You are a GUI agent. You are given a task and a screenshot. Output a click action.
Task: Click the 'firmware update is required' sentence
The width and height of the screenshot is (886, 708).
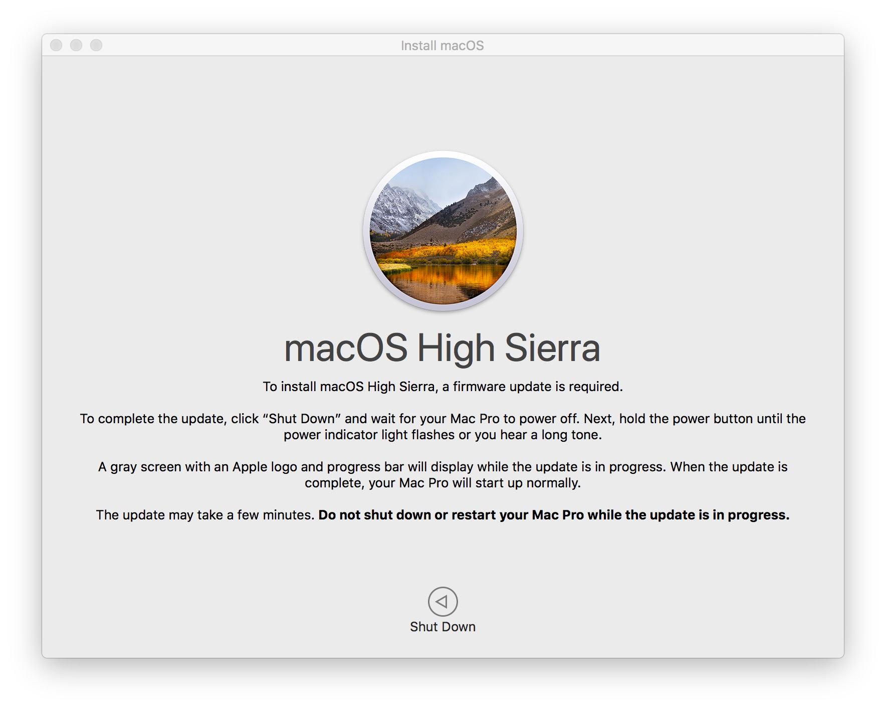442,387
